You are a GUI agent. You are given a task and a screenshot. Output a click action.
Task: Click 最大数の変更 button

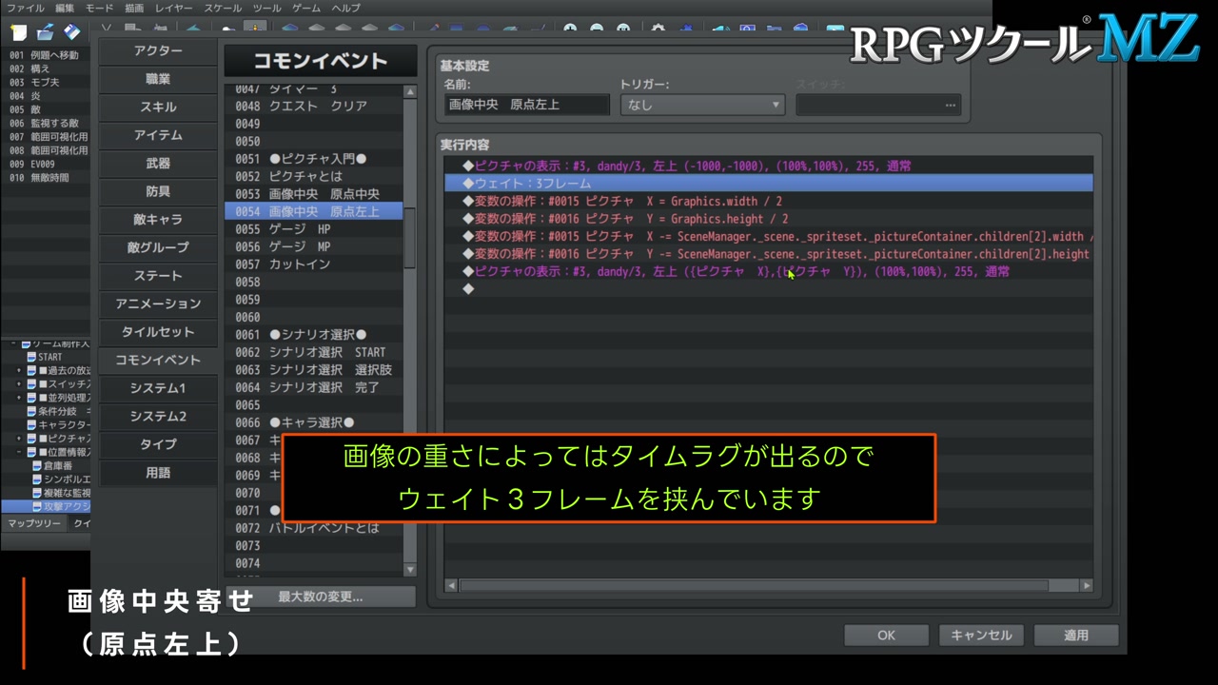320,597
